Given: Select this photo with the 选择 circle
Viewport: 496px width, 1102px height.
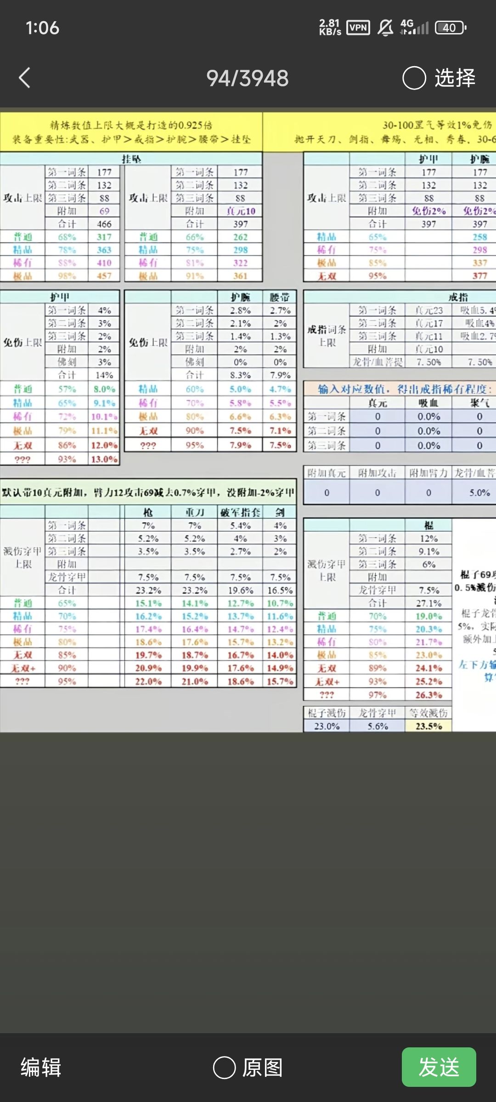Looking at the screenshot, I should 439,78.
